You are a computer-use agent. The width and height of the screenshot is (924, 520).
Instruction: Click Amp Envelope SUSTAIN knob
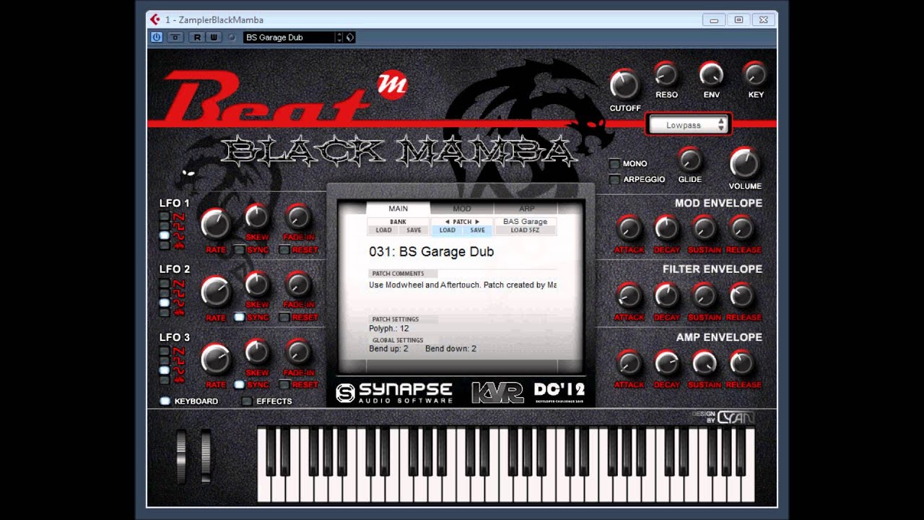(704, 363)
